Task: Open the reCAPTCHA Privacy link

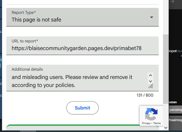Action: [x=146, y=123]
